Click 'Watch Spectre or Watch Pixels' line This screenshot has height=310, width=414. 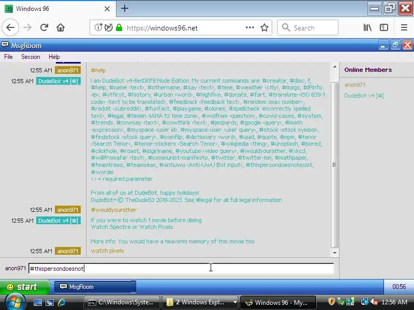132,227
